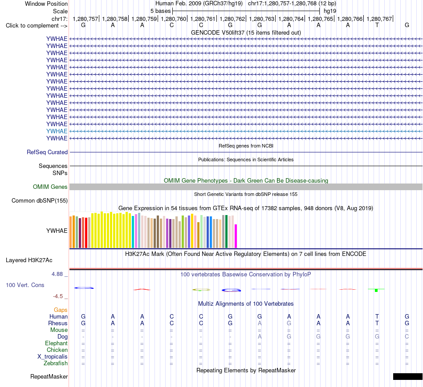Open "100 vertebrates Basewise Conservation by PhyloP" title
This screenshot has height=387, width=423.
pos(246,275)
